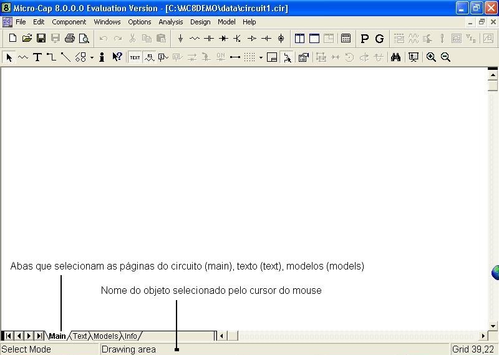Jump to the first page tab
499x355 pixels.
pos(9,336)
